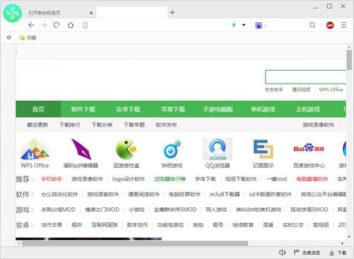Open the 办公自动化软件 link
This screenshot has height=259, width=354.
[60, 194]
